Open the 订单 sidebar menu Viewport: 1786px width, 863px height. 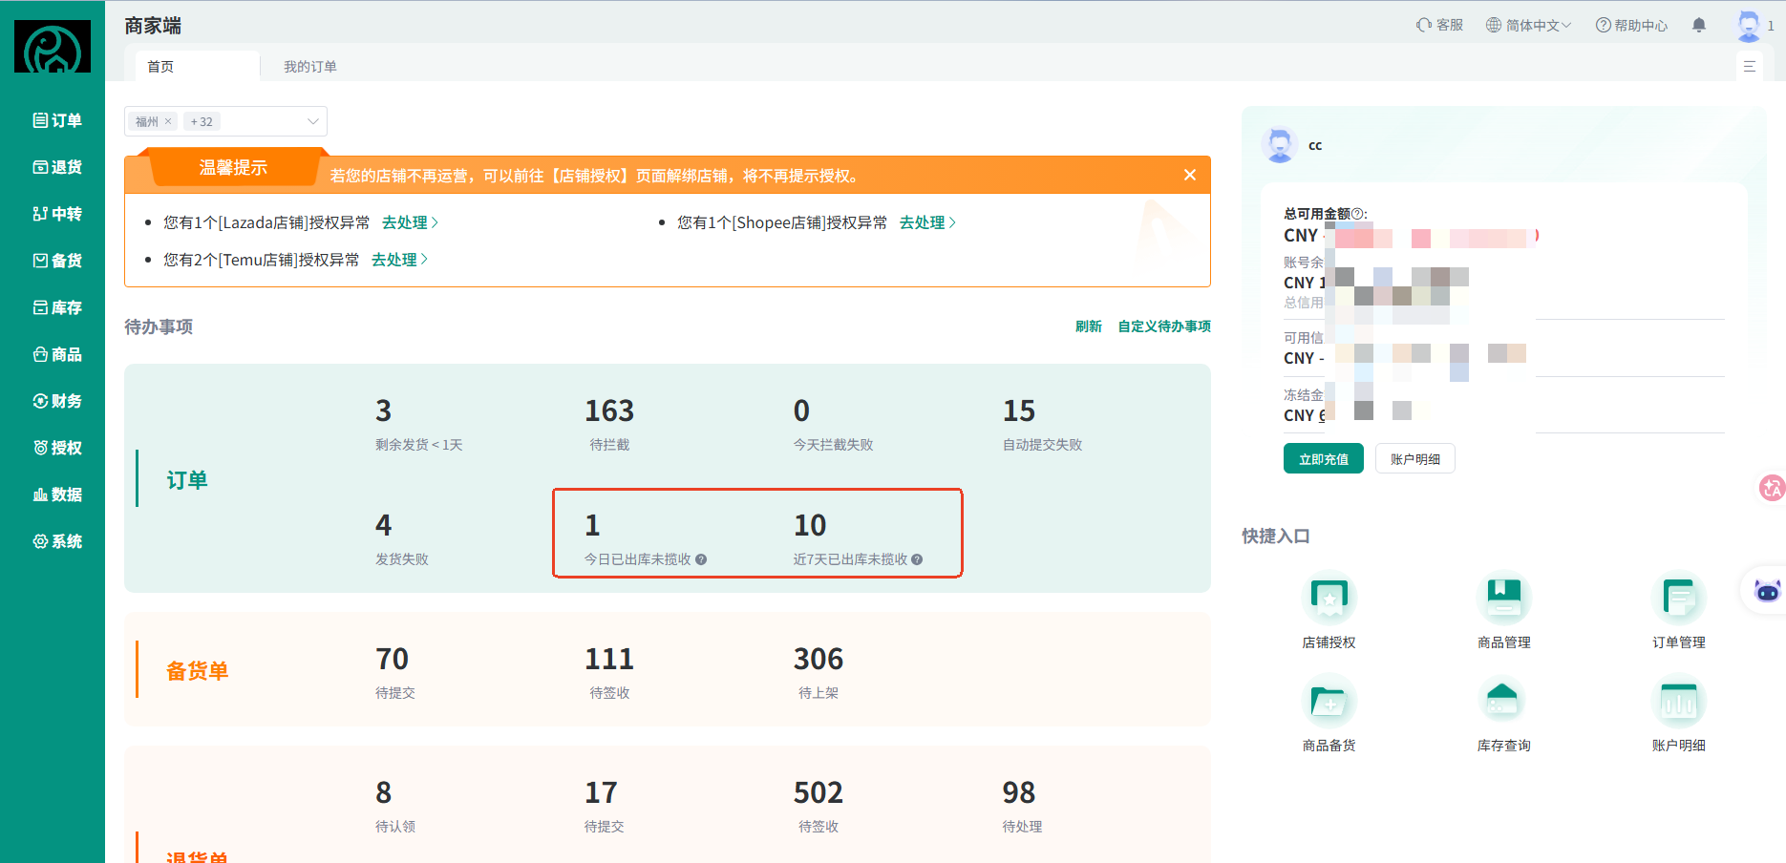[56, 120]
